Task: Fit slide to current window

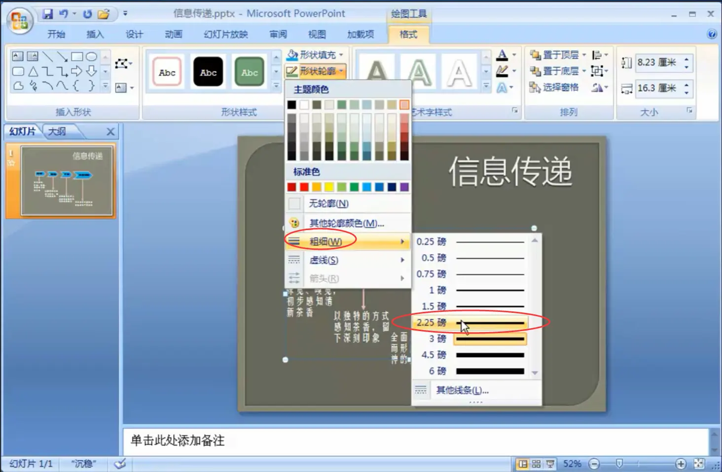Action: 699,464
